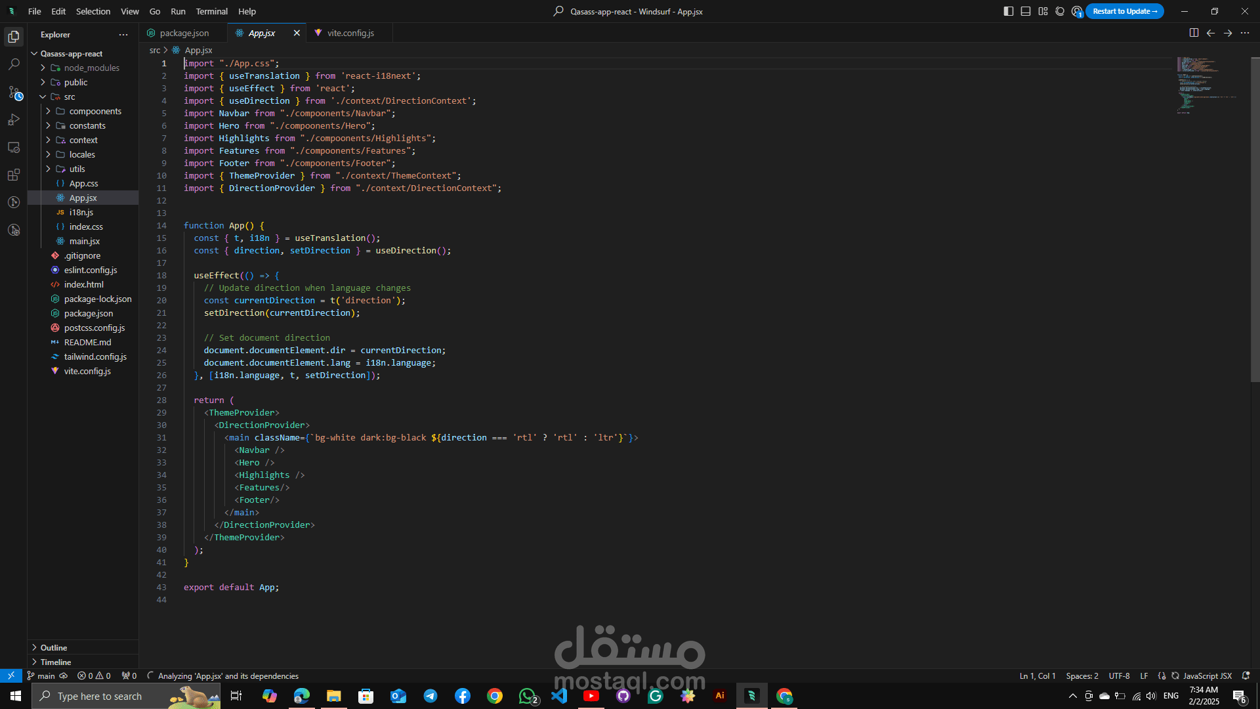Open Run and Debug view
The image size is (1260, 709).
[14, 120]
